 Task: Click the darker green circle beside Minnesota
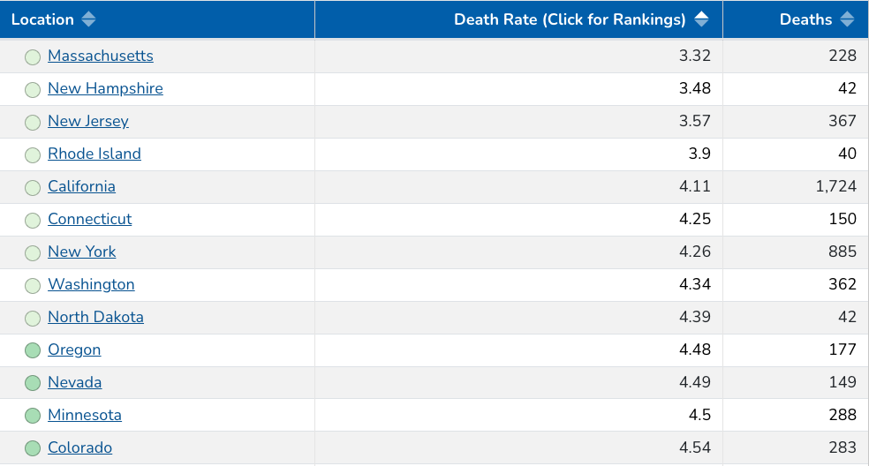tap(33, 416)
